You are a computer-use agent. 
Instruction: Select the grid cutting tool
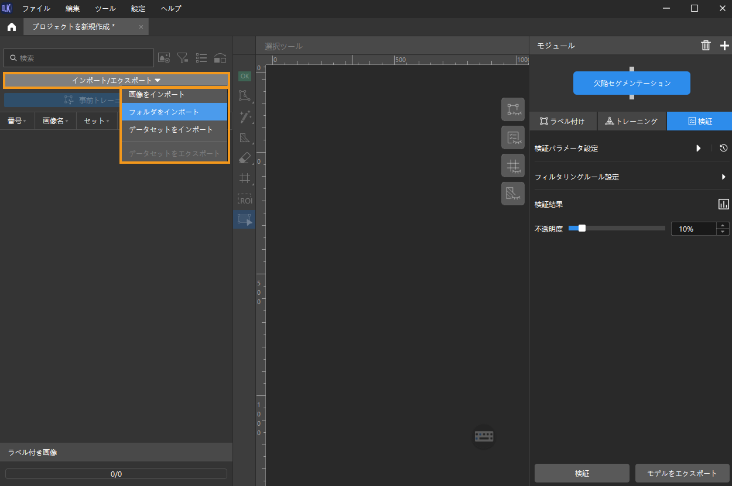click(x=244, y=178)
